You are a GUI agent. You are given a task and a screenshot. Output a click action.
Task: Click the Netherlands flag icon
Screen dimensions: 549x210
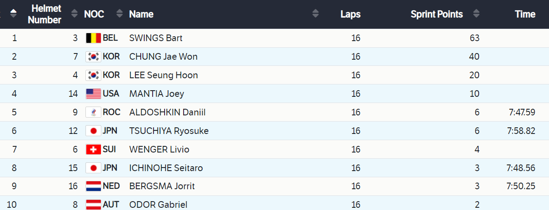93,186
